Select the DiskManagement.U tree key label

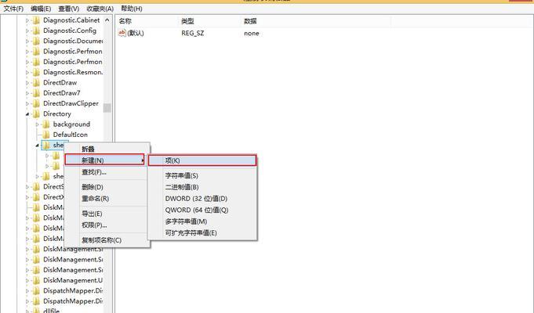73,280
